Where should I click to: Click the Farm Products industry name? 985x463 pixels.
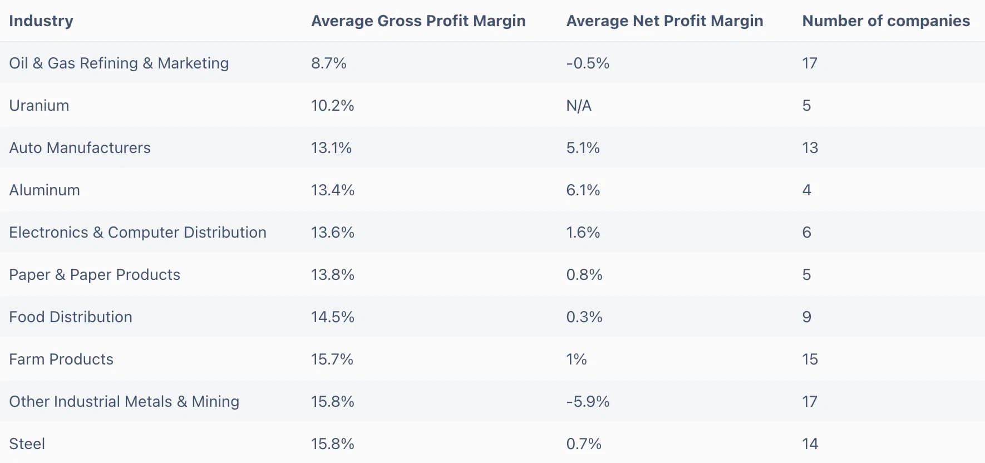point(61,359)
